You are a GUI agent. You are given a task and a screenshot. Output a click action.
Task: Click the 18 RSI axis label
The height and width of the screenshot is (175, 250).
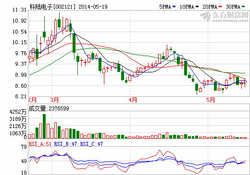(x=24, y=173)
